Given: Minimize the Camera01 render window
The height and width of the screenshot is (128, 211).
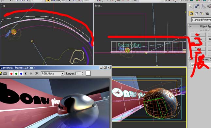Looking at the screenshot, I should (x=101, y=68).
